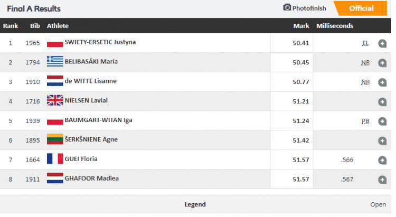Screen dimensions: 396x217
Task: Click plus icon on NIELSEN Laviai row
Action: point(382,102)
